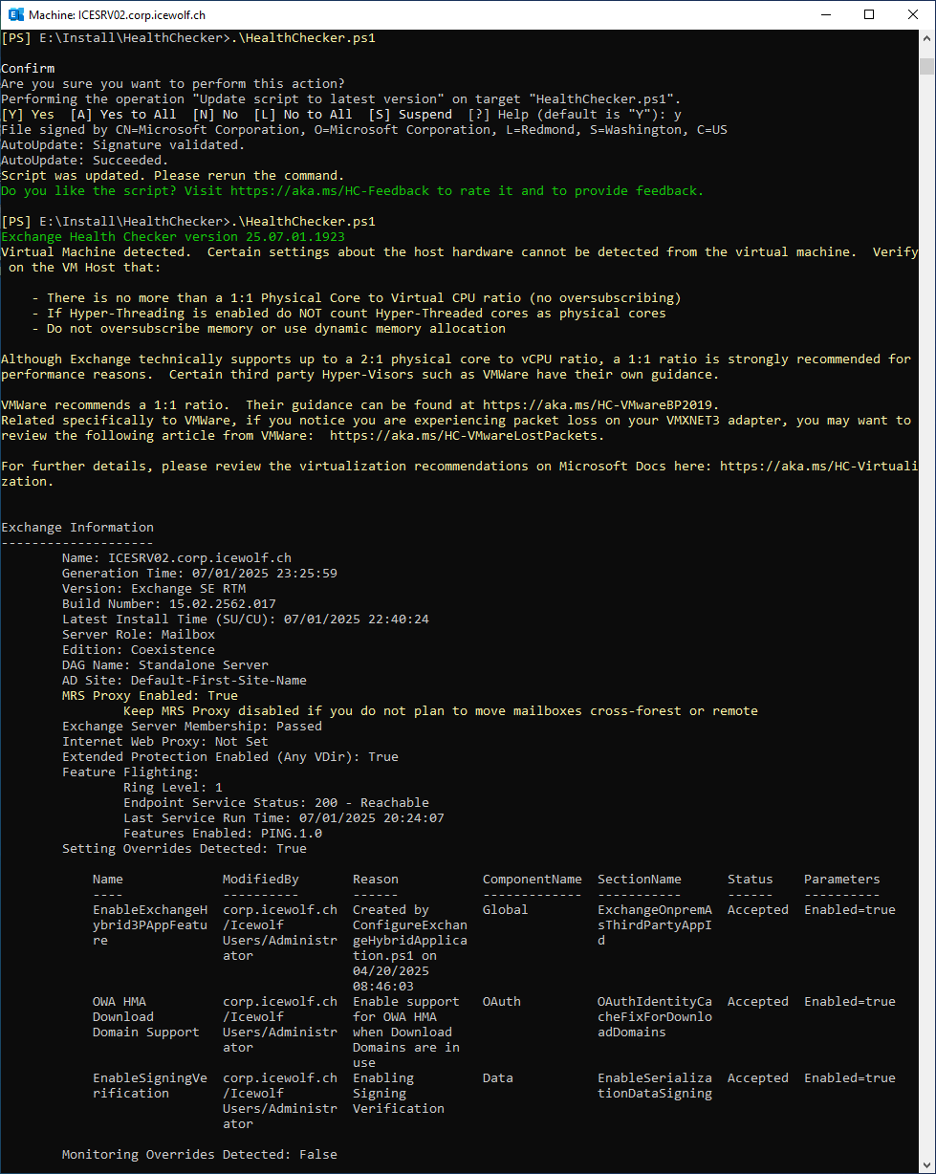Click 'Build Number: 15.02.2562.017' line

[x=169, y=604]
